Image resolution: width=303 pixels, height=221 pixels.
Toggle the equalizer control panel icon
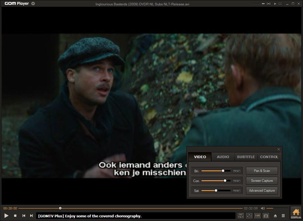[x=249, y=216]
